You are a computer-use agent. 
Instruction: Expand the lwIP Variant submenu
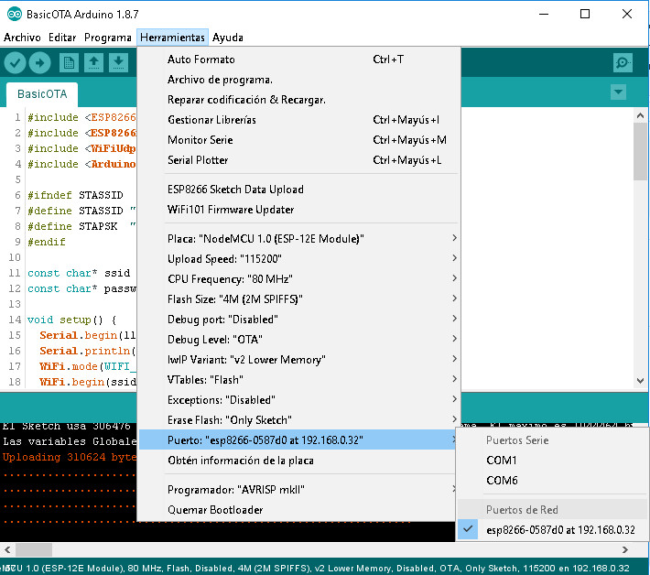coord(298,360)
